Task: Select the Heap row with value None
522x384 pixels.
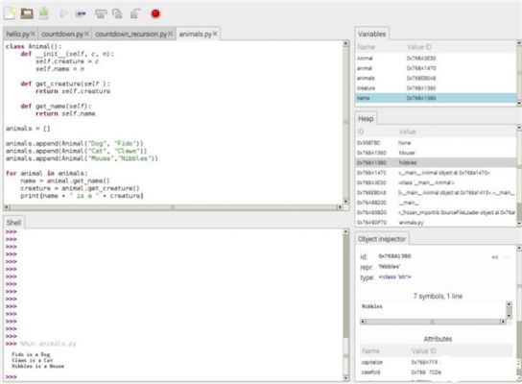Action: pyautogui.click(x=436, y=143)
